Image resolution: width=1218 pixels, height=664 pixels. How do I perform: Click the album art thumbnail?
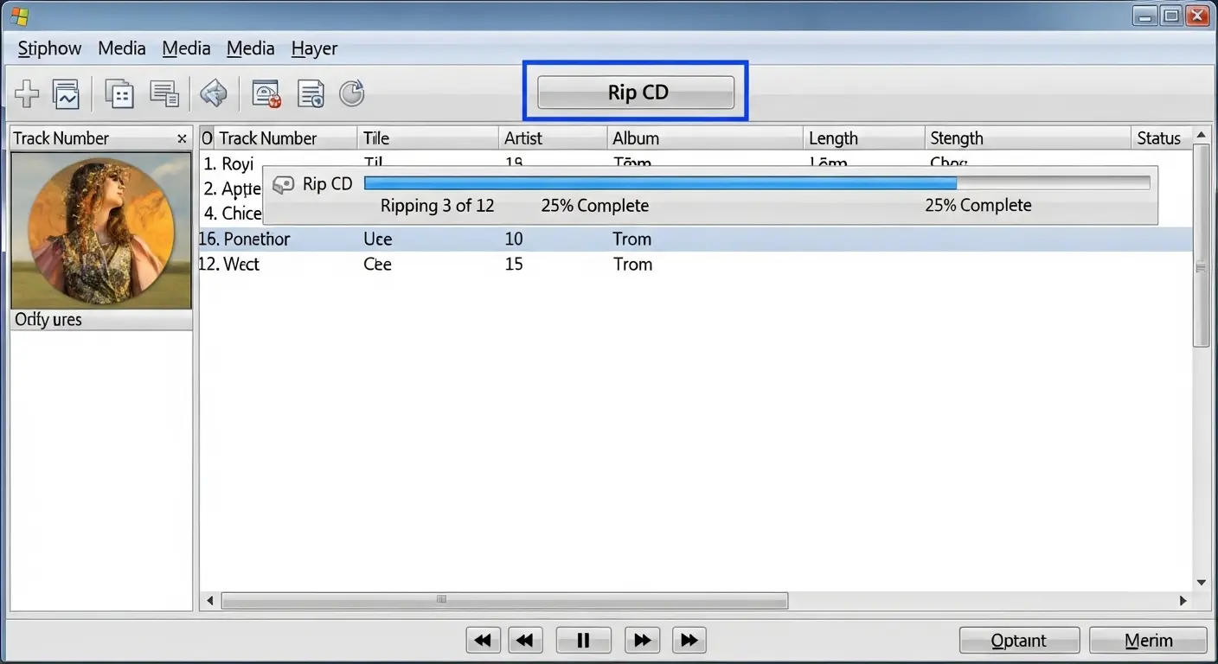point(101,231)
